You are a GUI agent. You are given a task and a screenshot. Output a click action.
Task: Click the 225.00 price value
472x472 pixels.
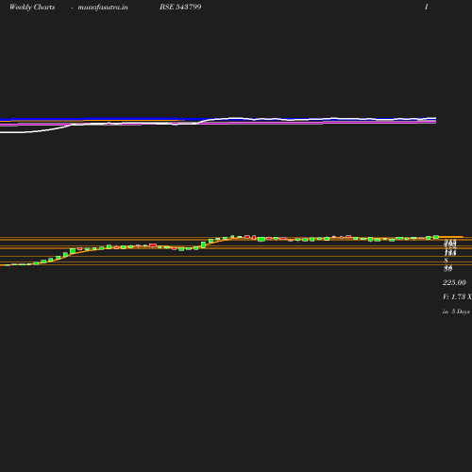pyautogui.click(x=454, y=282)
